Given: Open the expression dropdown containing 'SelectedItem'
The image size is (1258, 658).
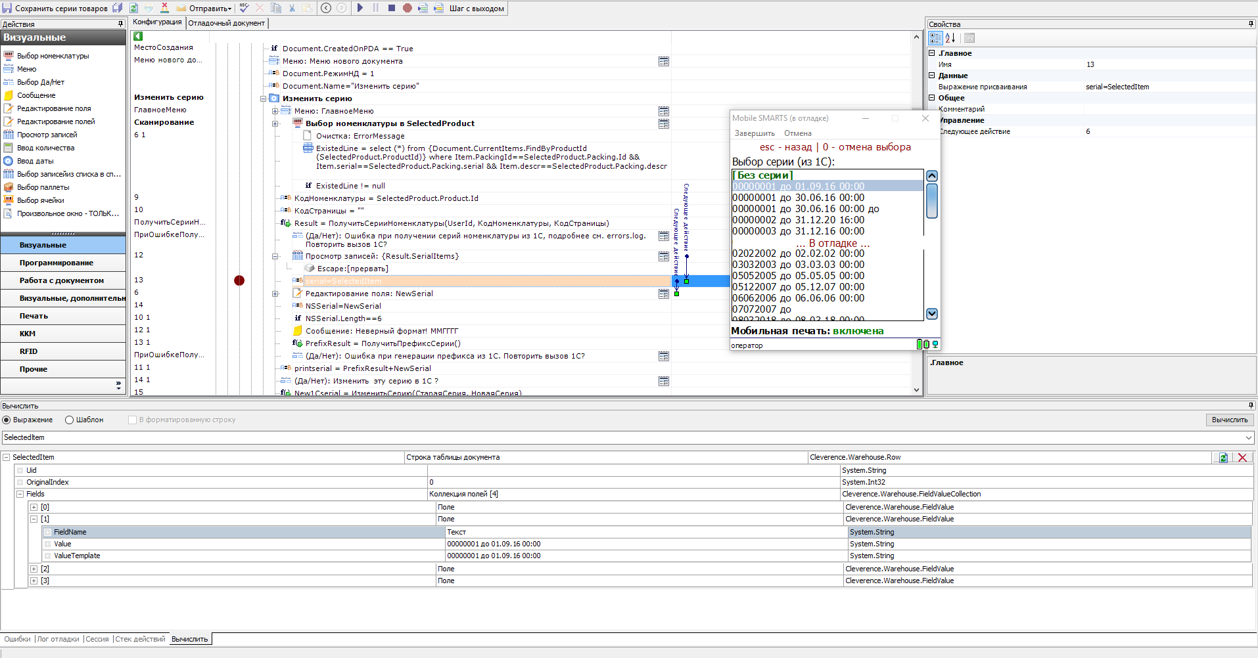Looking at the screenshot, I should [x=1248, y=437].
